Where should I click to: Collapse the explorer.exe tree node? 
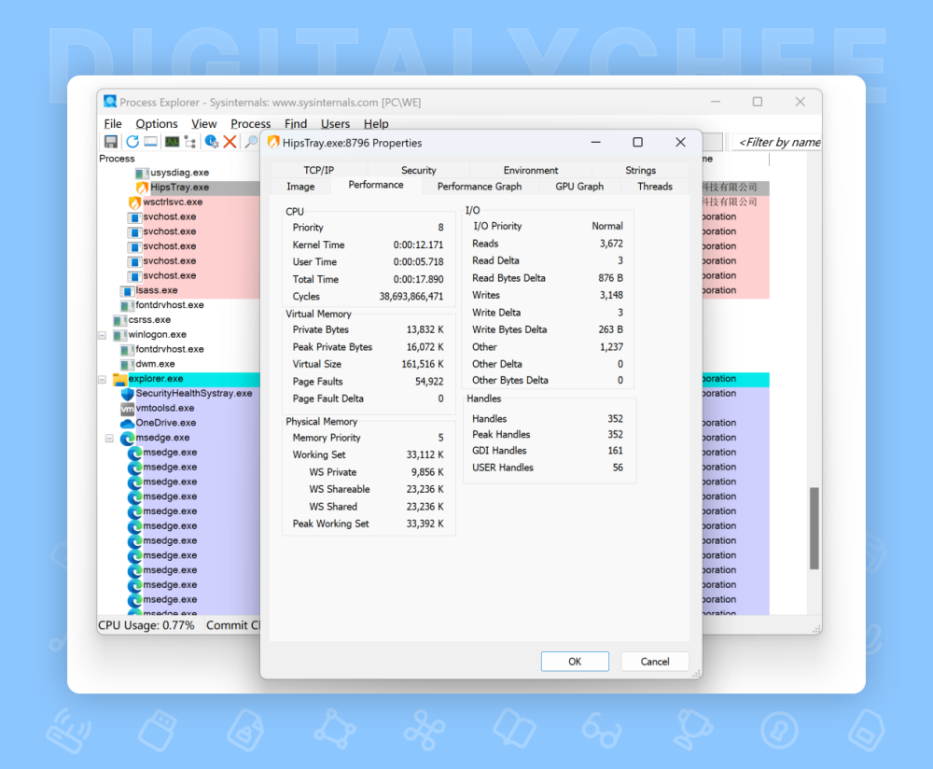pyautogui.click(x=103, y=379)
